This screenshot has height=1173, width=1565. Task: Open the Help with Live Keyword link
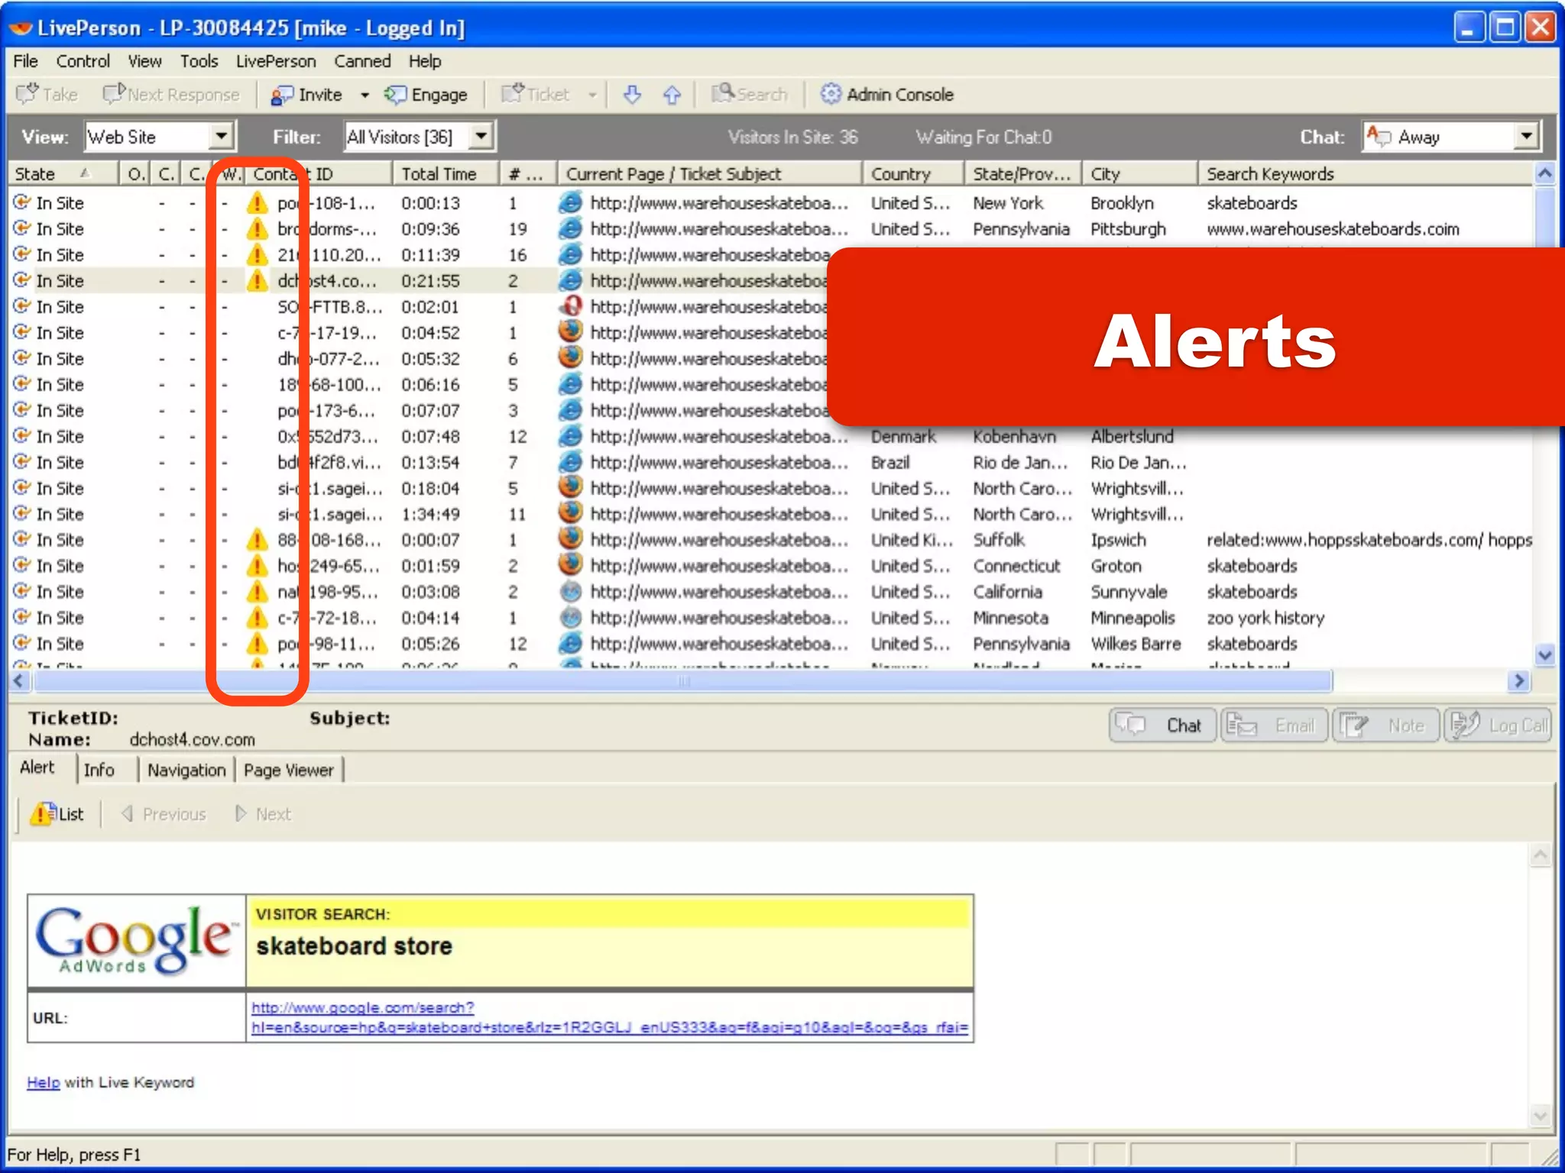(x=43, y=1083)
